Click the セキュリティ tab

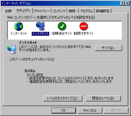click(x=24, y=11)
